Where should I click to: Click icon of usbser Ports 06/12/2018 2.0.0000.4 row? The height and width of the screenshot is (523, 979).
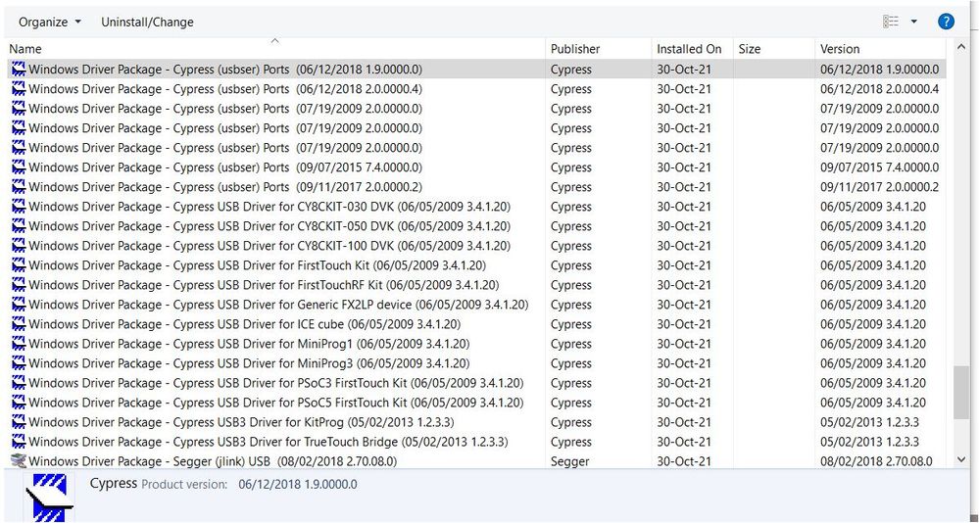coord(19,88)
